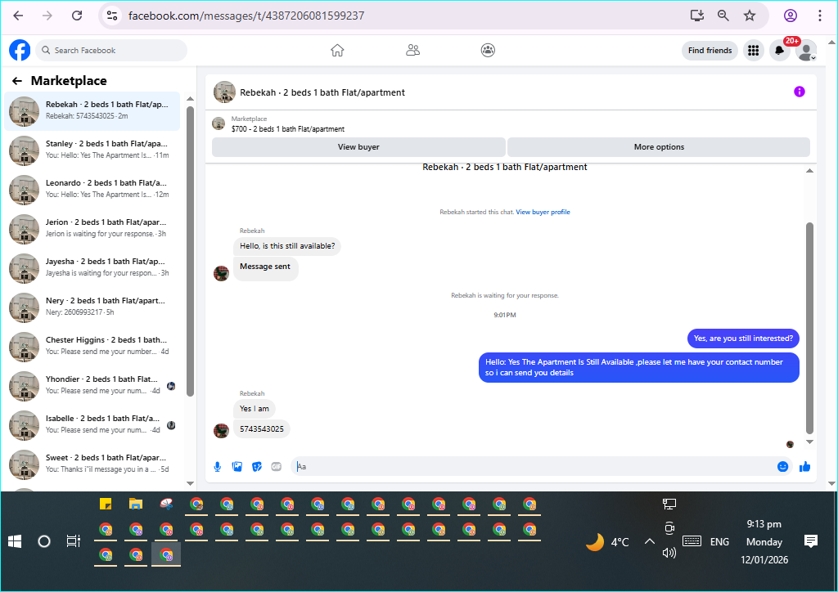Screen dimensions: 838x592
Task: Open the Windows notification center
Action: 811,542
